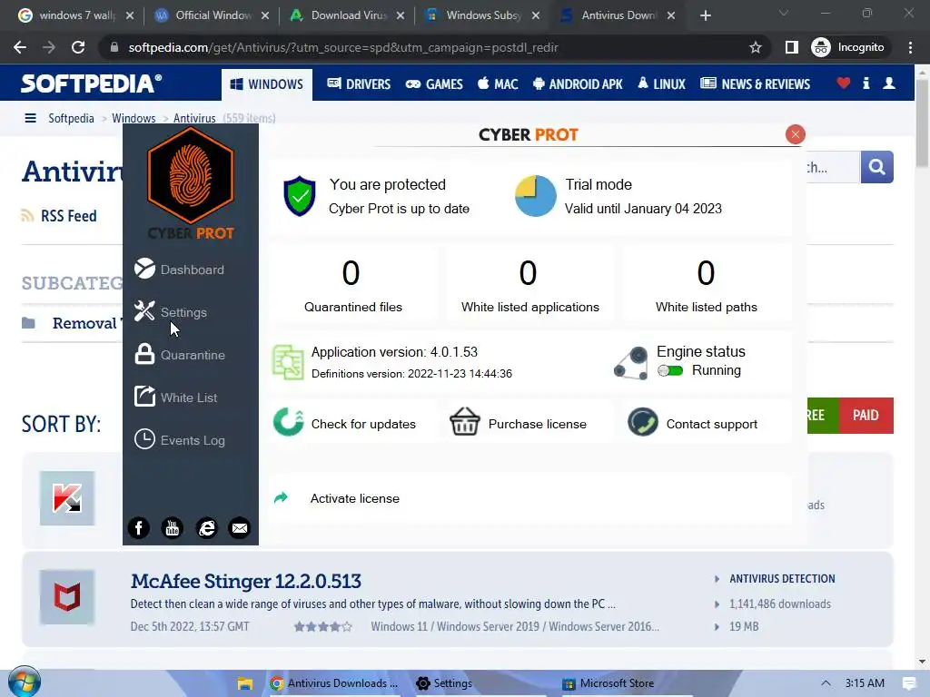Image resolution: width=930 pixels, height=697 pixels.
Task: Click the Windows breadcrumb link
Action: [134, 119]
